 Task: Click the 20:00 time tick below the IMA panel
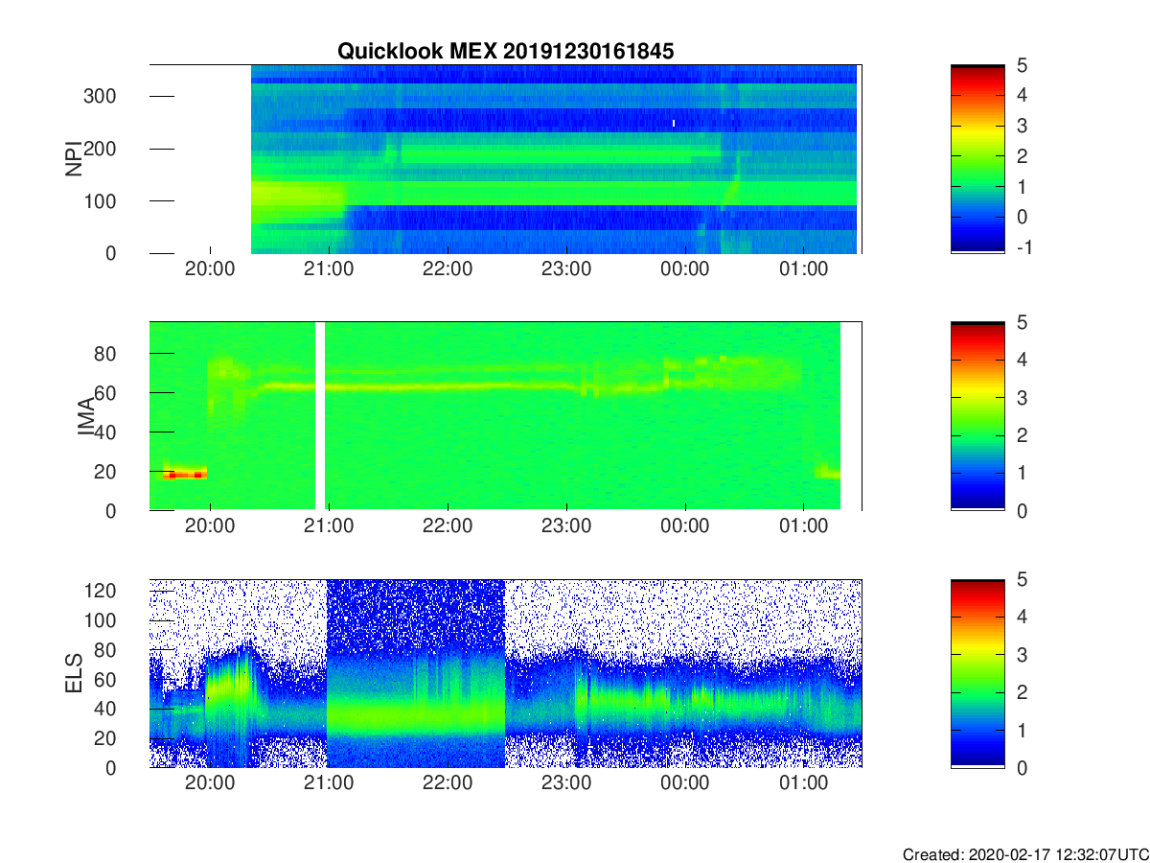pos(210,526)
